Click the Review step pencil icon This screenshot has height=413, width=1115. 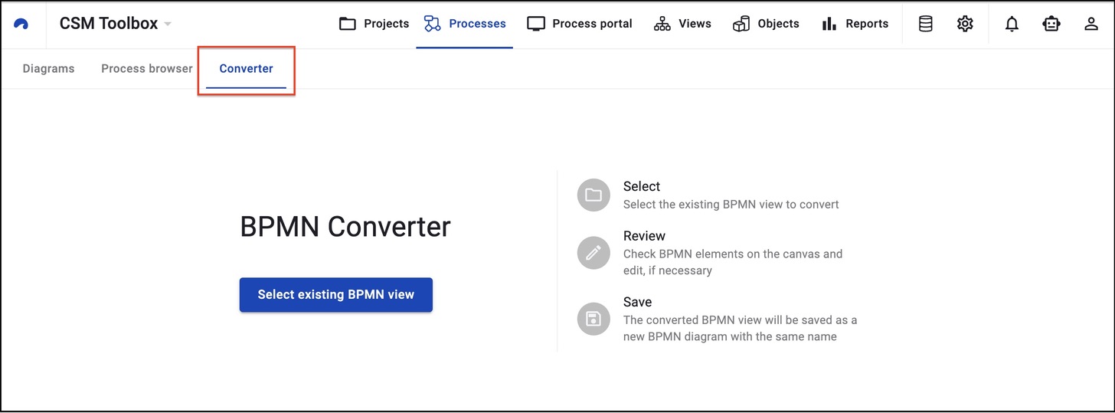click(x=593, y=253)
